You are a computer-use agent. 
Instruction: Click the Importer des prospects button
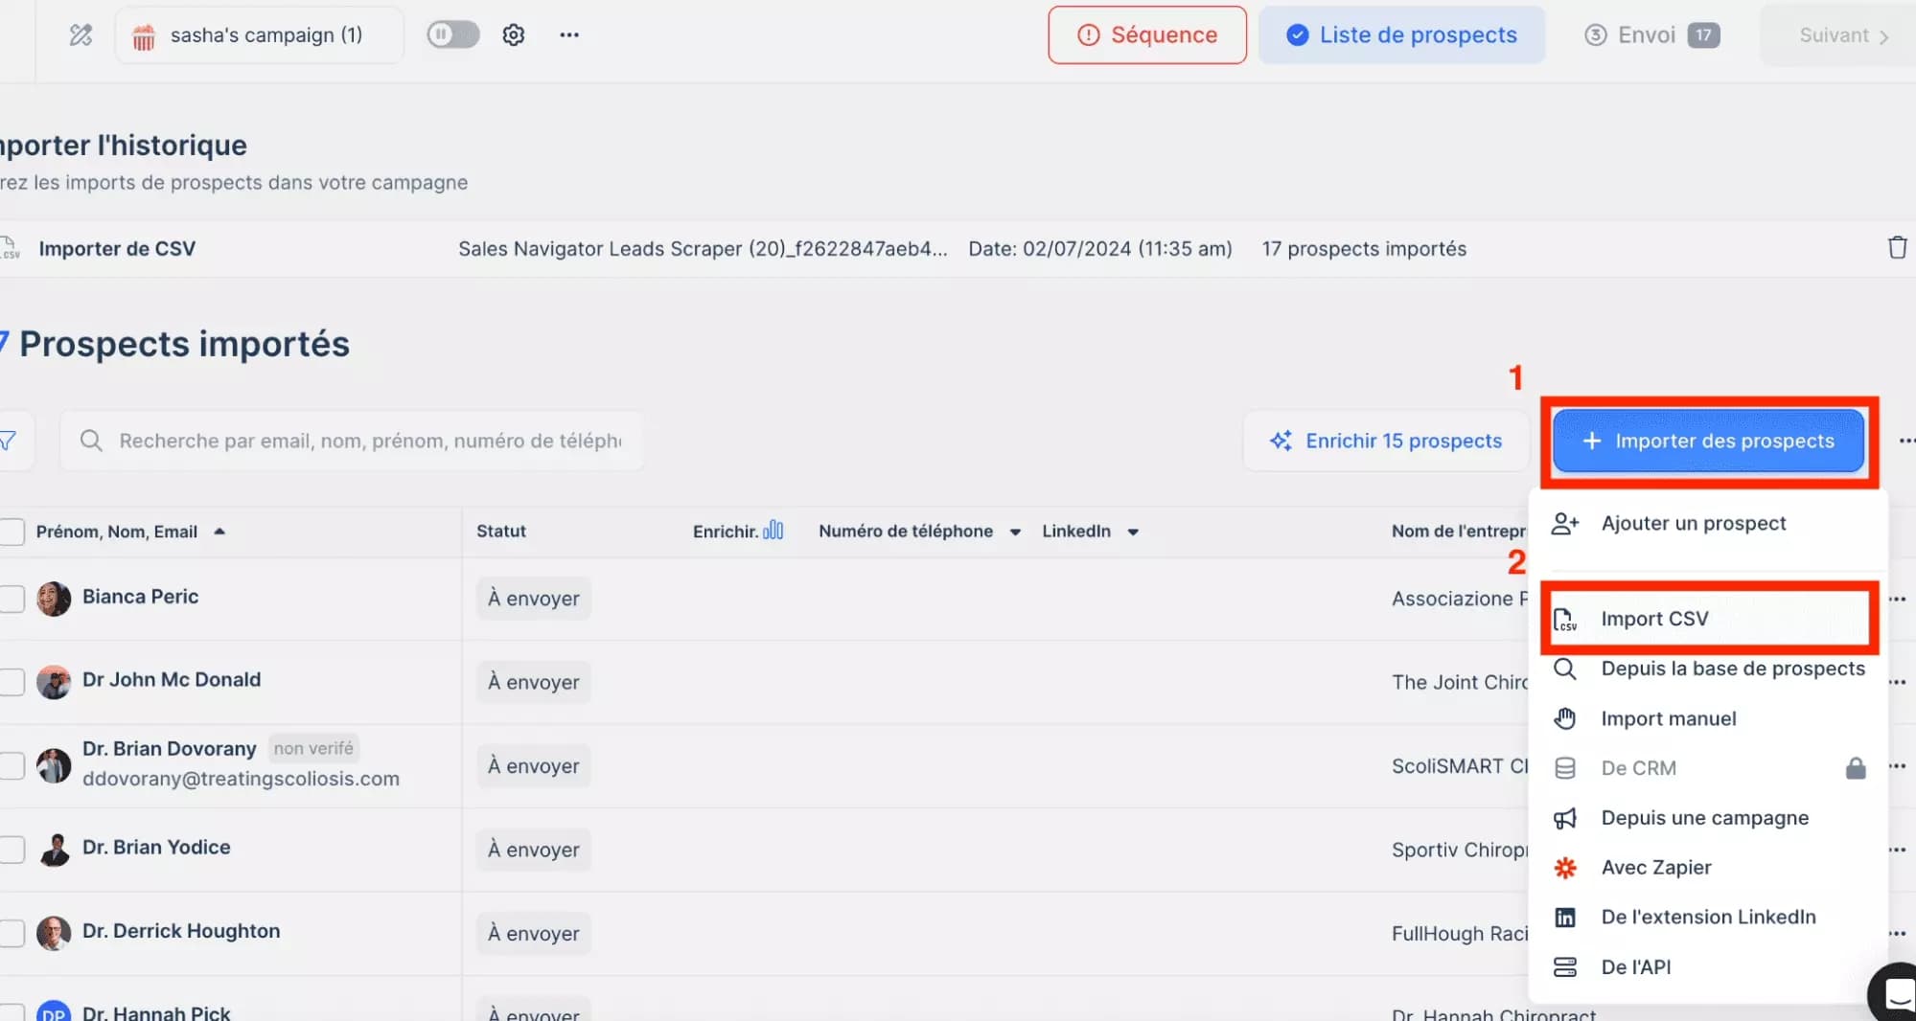click(x=1707, y=441)
